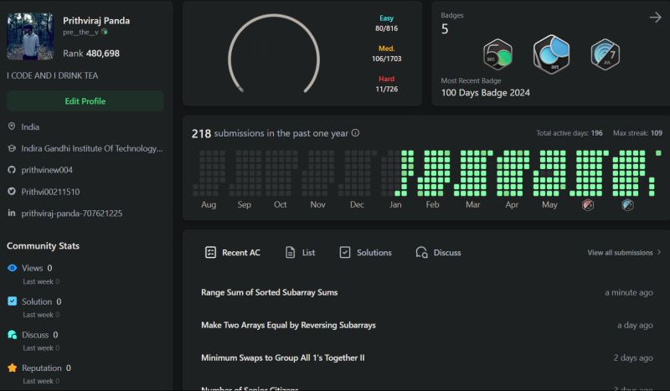Switch to the Recent AC tab

click(233, 253)
